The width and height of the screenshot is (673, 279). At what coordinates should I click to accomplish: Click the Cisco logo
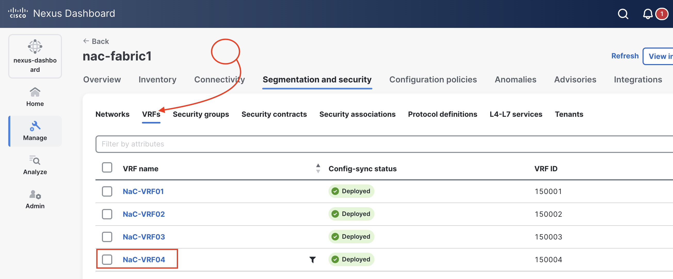click(18, 13)
